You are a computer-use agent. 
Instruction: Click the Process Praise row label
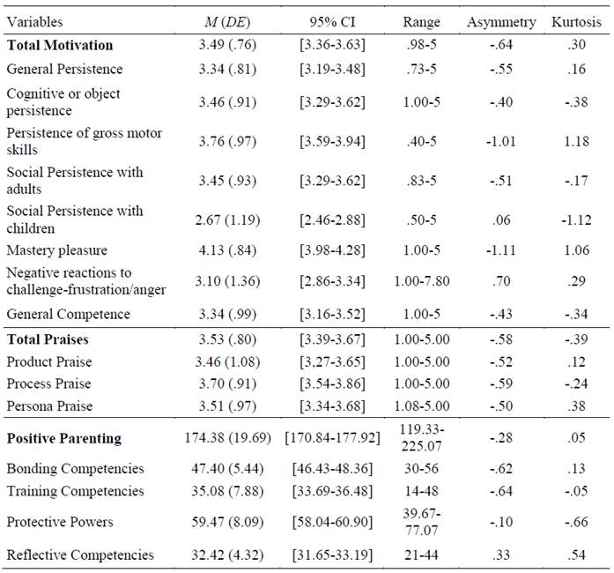click(x=48, y=383)
